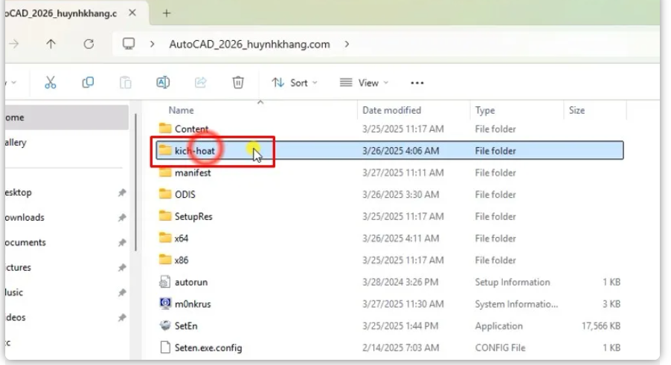Sort files by Type column header

pyautogui.click(x=485, y=110)
